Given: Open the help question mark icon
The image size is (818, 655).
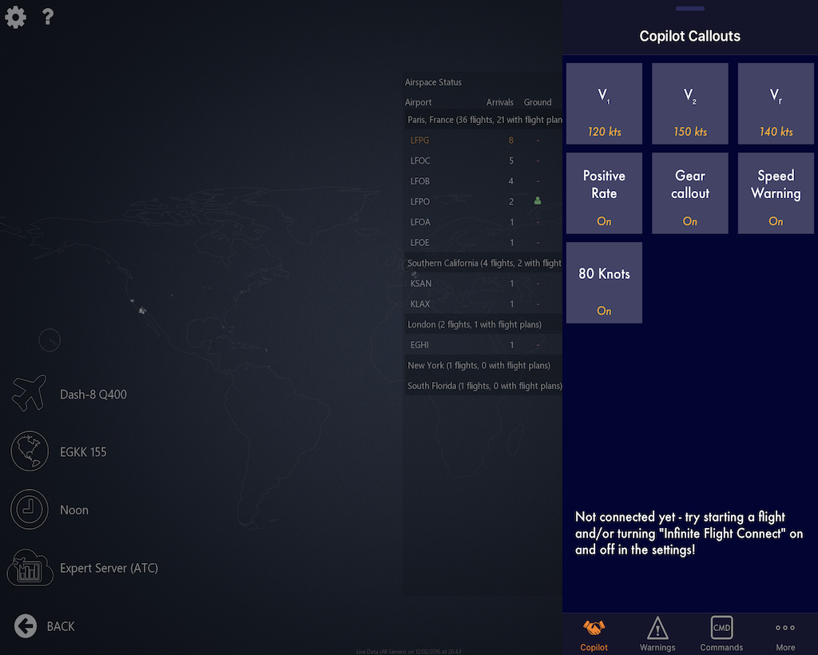Looking at the screenshot, I should [x=48, y=17].
